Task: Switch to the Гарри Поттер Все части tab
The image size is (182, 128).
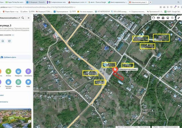Action: click(15, 2)
